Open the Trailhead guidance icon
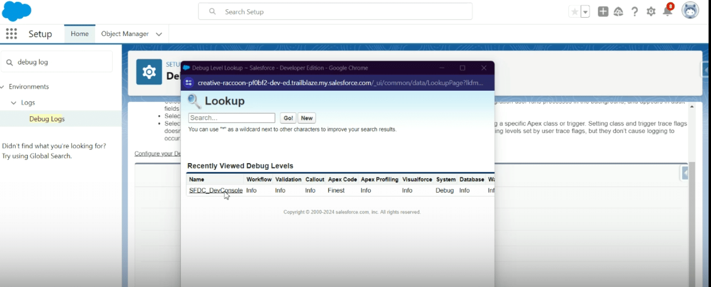This screenshot has width=711, height=287. click(x=619, y=12)
